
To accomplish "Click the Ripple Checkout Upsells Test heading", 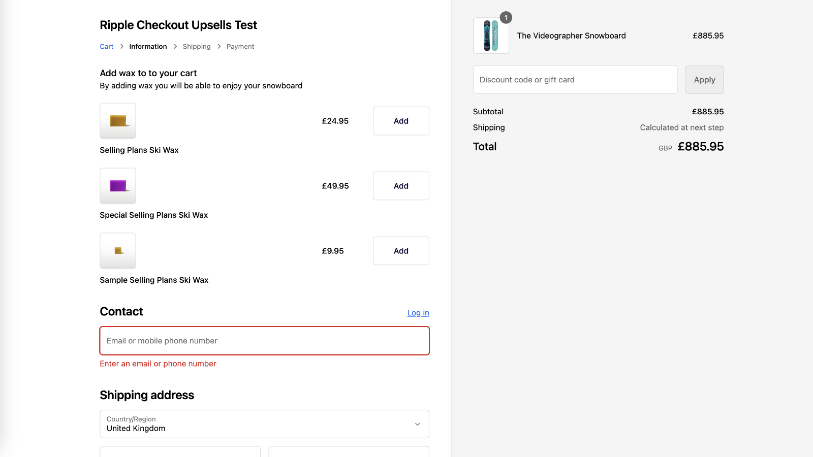I will (x=178, y=25).
